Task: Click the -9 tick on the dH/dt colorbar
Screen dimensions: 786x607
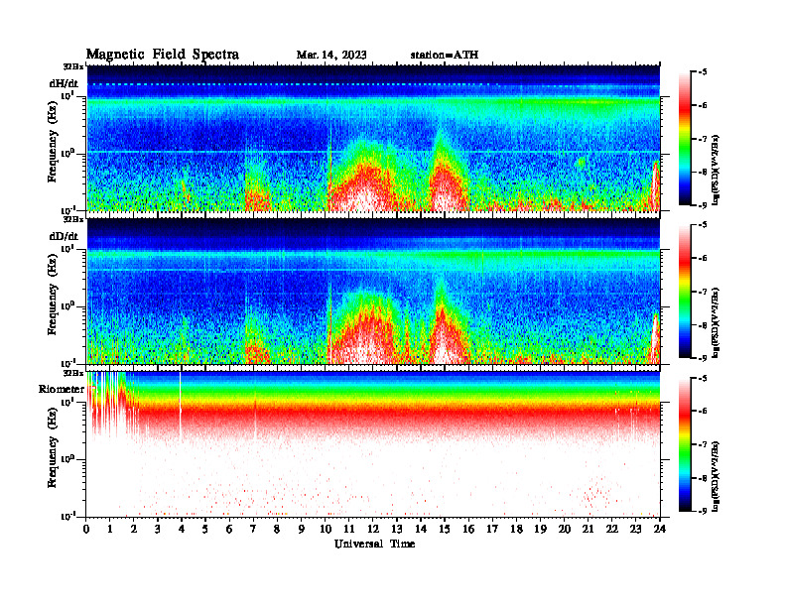Action: tap(704, 205)
